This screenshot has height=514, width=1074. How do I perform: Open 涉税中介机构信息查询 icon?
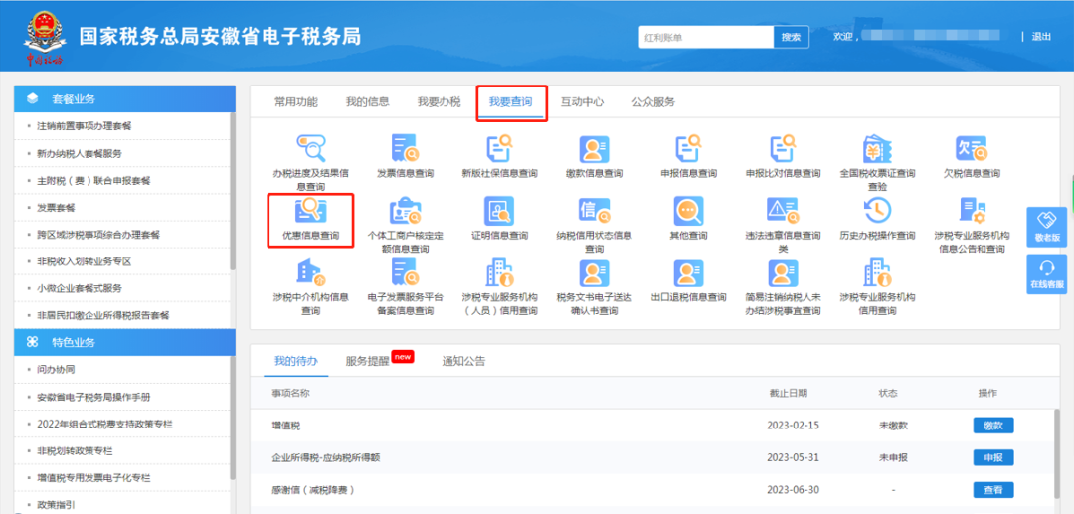pos(311,272)
